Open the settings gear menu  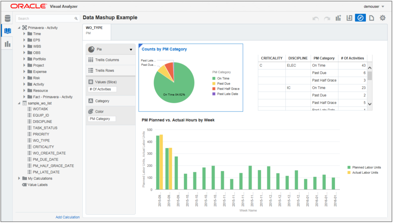click(x=383, y=18)
